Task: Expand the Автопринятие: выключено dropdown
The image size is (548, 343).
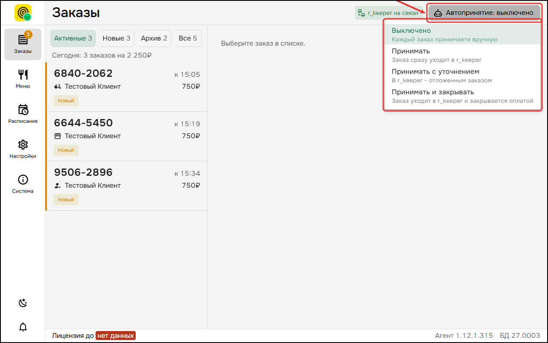Action: (x=484, y=13)
